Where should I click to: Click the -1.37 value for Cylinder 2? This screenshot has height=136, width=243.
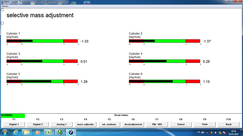tap(207, 41)
